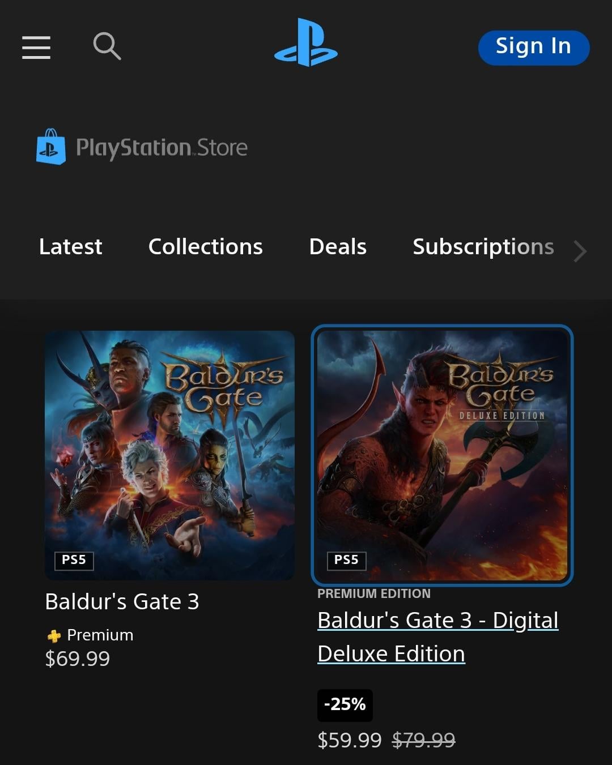Open the Latest tab

[70, 247]
